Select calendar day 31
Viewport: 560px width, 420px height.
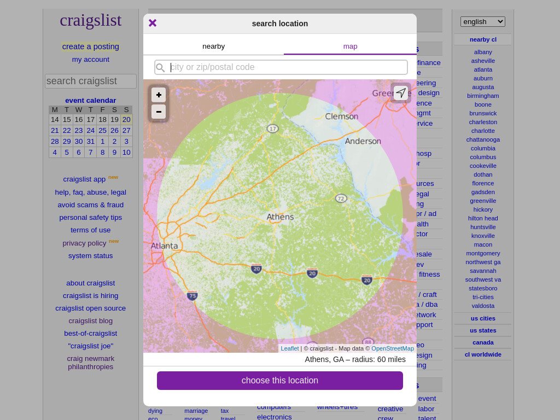91,142
